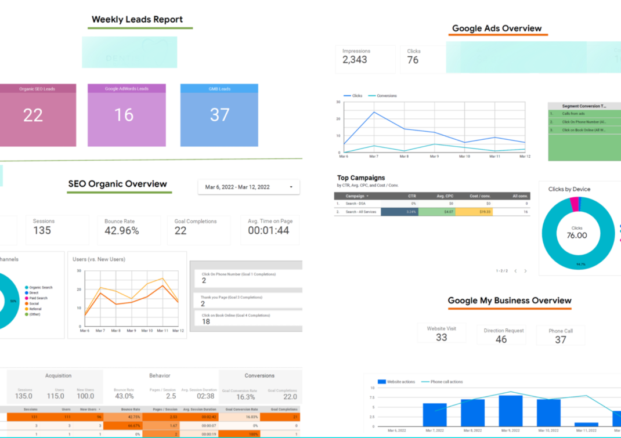Click the Mar 11, 2022 website actions bar
The width and height of the screenshot is (621, 438).
point(586,425)
